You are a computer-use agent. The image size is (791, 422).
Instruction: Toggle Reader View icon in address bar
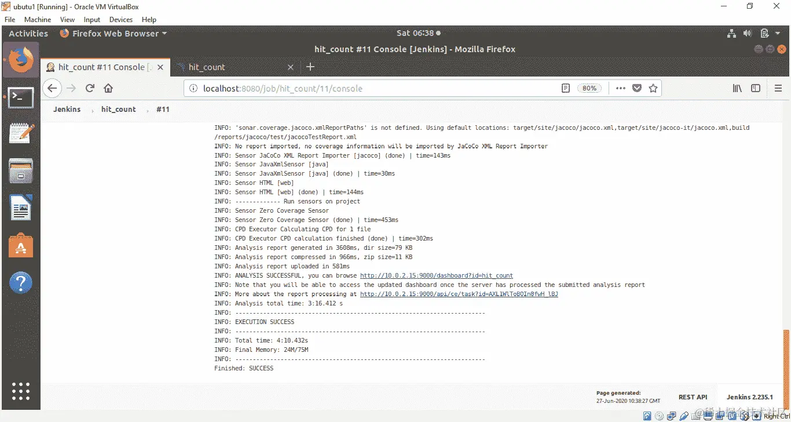[566, 88]
